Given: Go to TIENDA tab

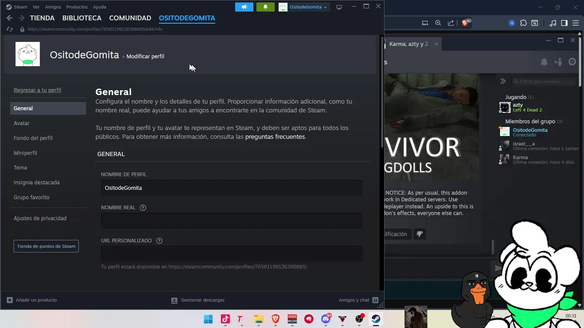Looking at the screenshot, I should tap(42, 18).
